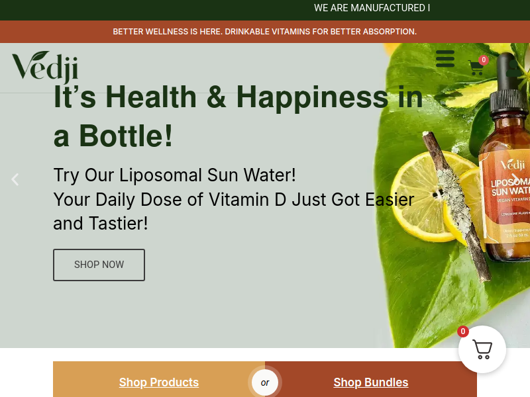Open the Shop Bundles link
Viewport: 530px width, 397px height.
tap(371, 382)
